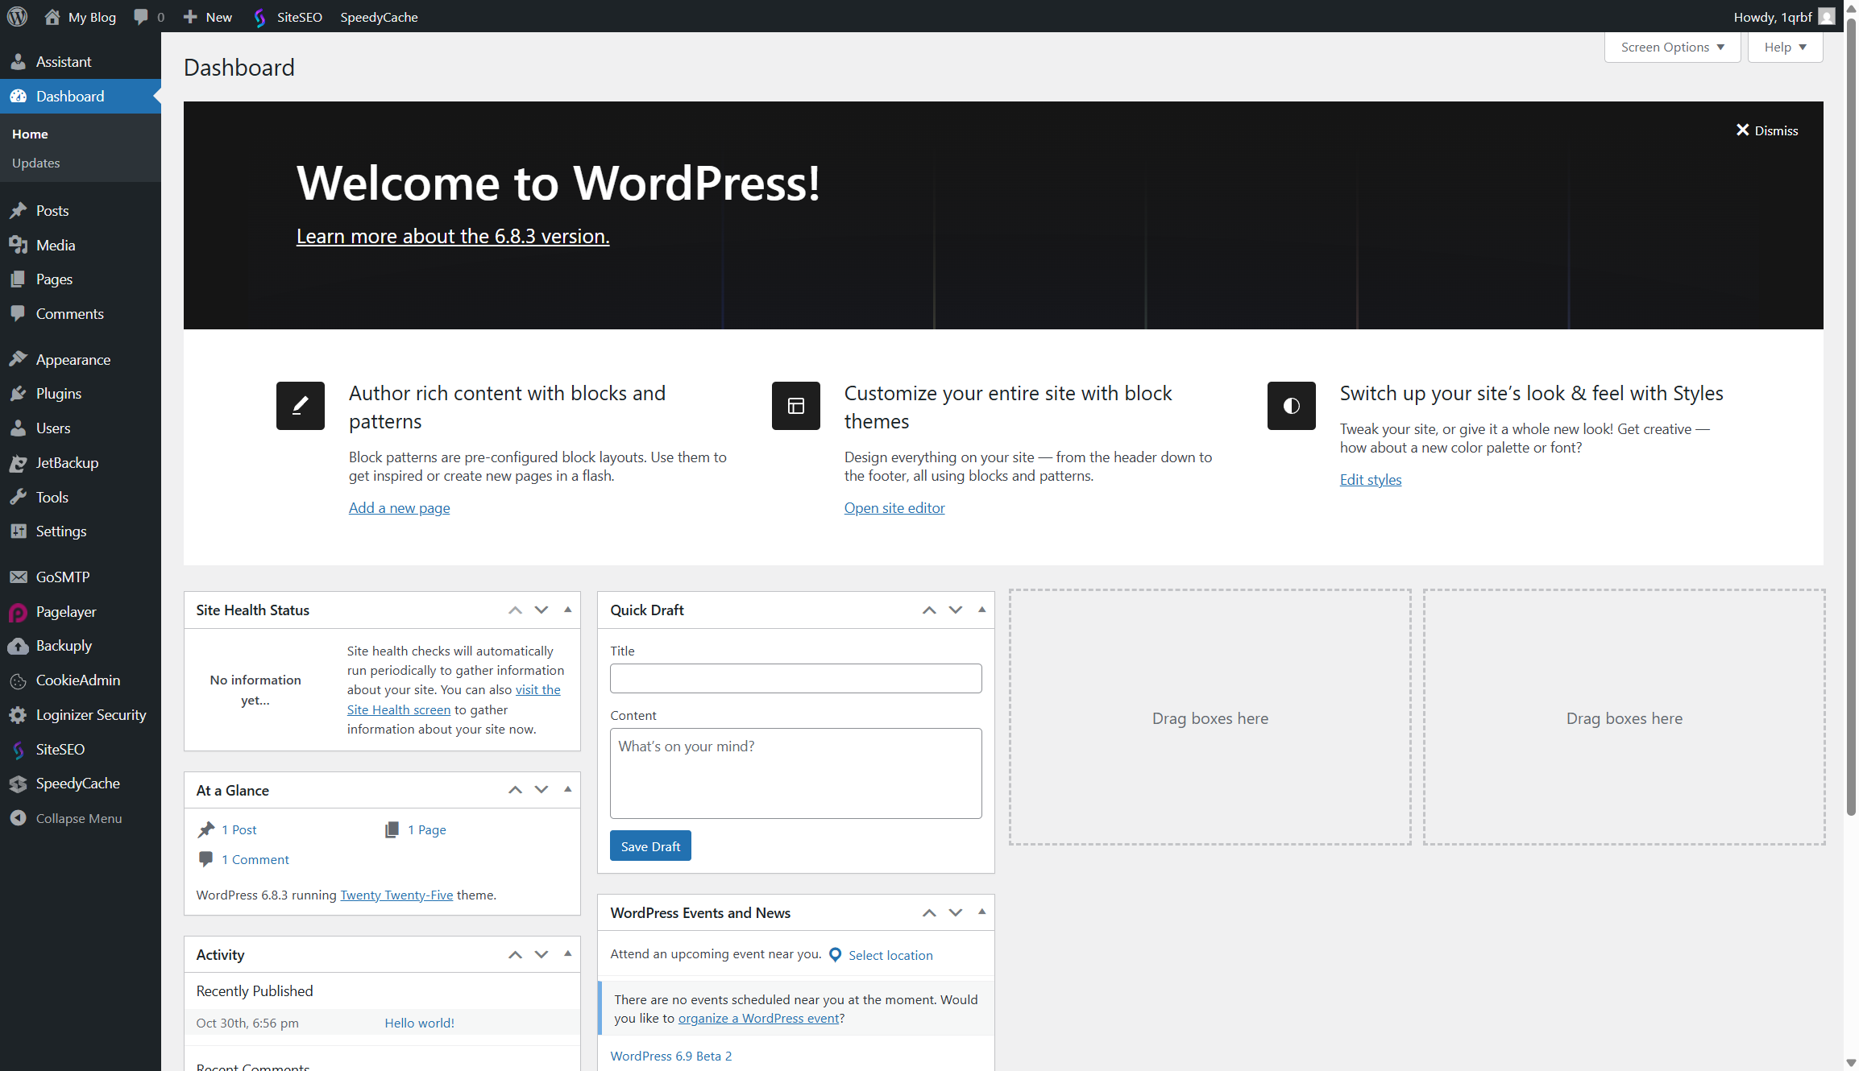Open the Backuply cloud icon menu
This screenshot has height=1071, width=1859.
[x=18, y=646]
